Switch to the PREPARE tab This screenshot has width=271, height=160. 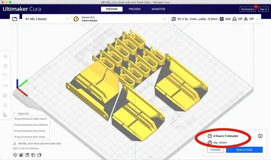112,9
